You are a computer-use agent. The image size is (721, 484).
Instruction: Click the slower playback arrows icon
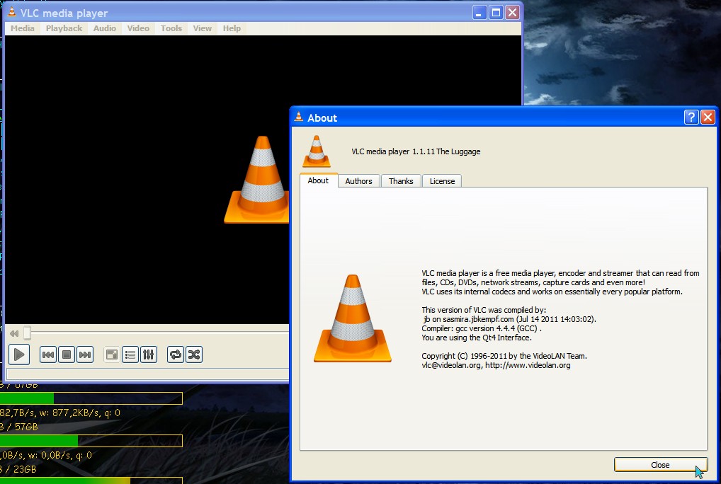pos(14,333)
